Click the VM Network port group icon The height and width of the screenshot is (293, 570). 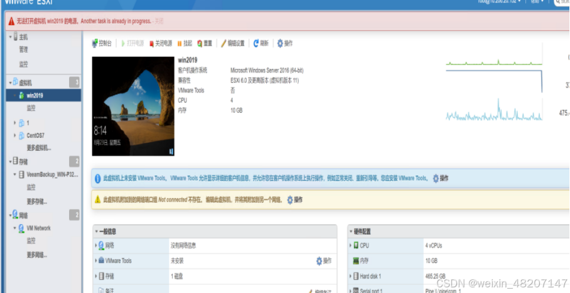pyautogui.click(x=21, y=228)
